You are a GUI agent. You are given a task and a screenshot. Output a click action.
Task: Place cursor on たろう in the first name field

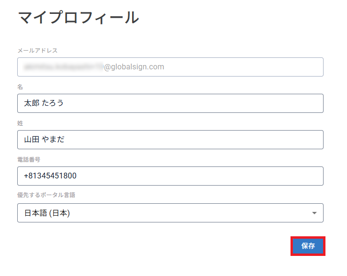(53, 103)
